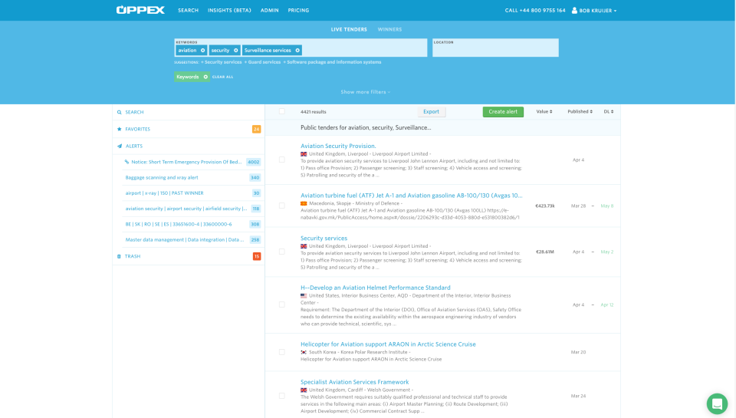Click the Alerts paper plane icon

120,146
